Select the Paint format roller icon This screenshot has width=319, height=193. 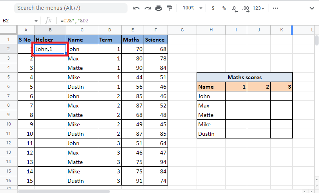[x=170, y=8]
